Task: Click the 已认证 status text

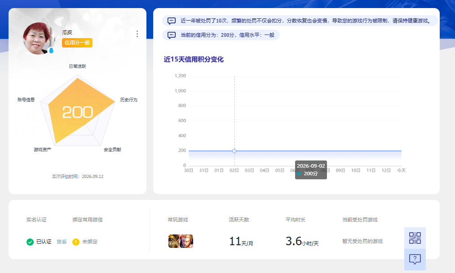Action: [44, 242]
